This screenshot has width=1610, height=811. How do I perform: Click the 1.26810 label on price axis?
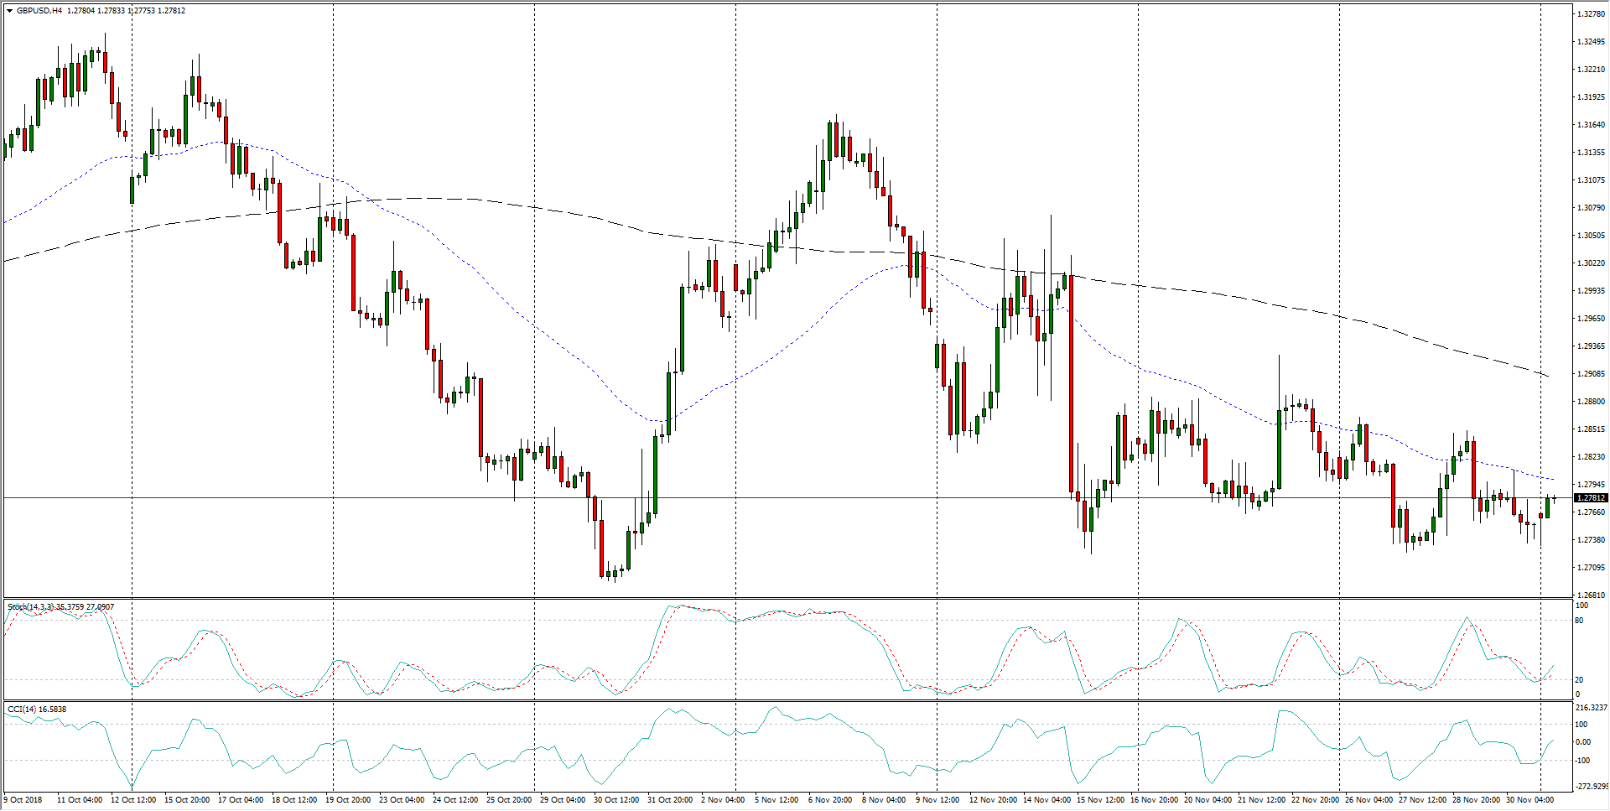(1591, 595)
